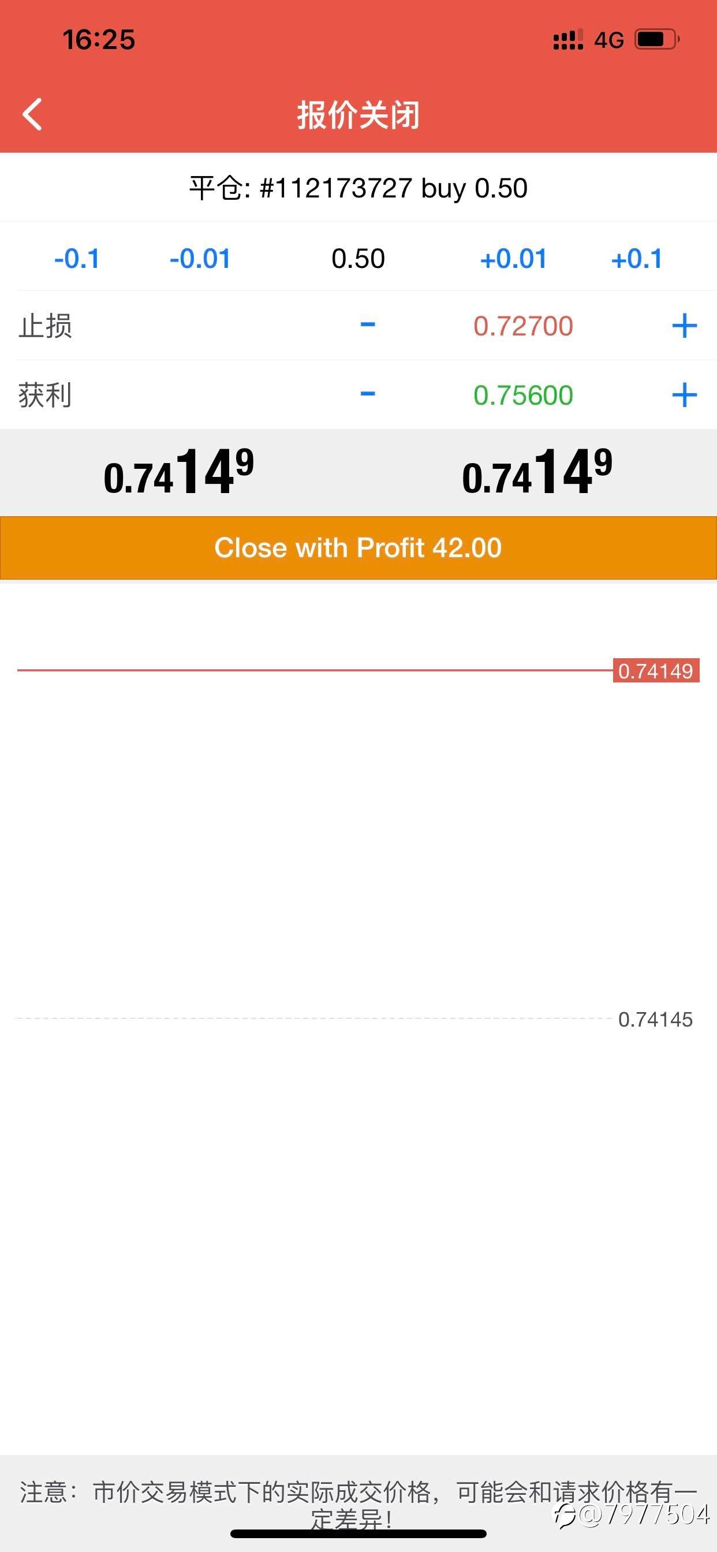The width and height of the screenshot is (717, 1552).
Task: Edit take profit value 0.75600
Action: pyautogui.click(x=522, y=396)
